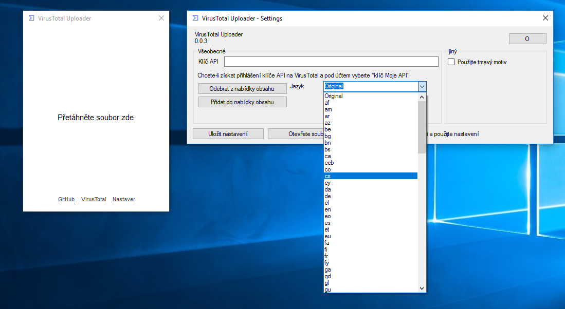
Task: Select 'en' from the list
Action: coord(371,209)
